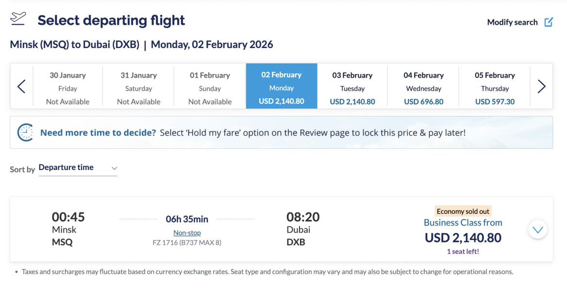Click the Economy sold out badge
This screenshot has width=567, height=290.
(463, 211)
